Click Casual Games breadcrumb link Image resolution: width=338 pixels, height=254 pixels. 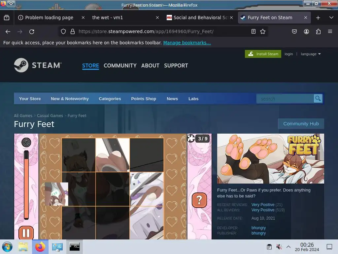(50, 115)
